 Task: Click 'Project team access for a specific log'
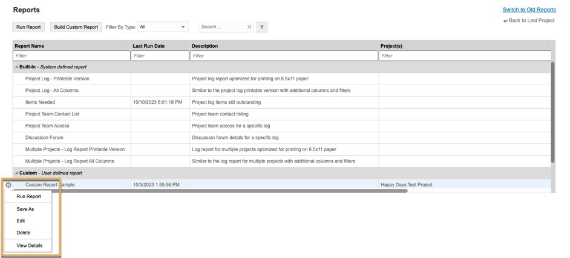pyautogui.click(x=231, y=126)
